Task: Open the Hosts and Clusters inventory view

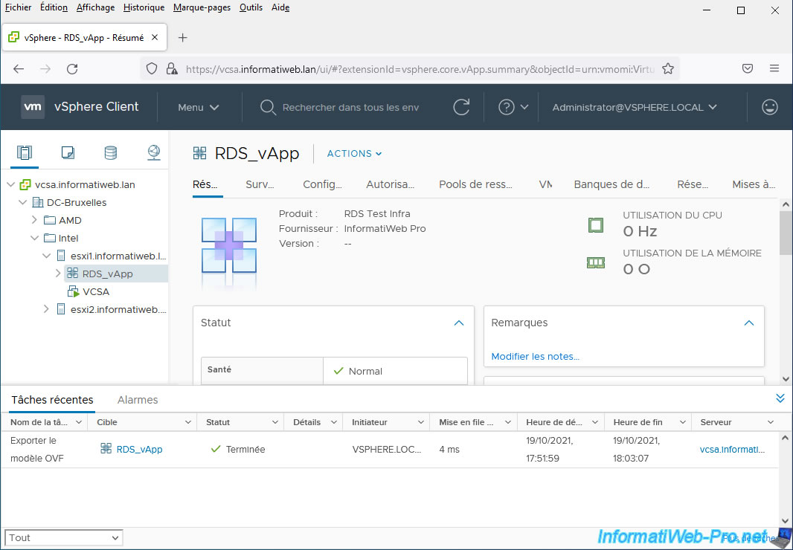Action: pyautogui.click(x=25, y=152)
